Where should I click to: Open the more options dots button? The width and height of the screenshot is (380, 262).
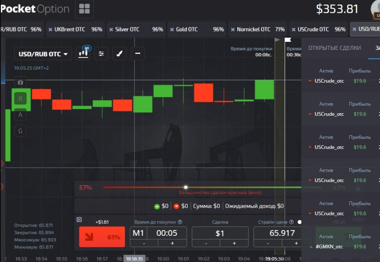[x=138, y=53]
